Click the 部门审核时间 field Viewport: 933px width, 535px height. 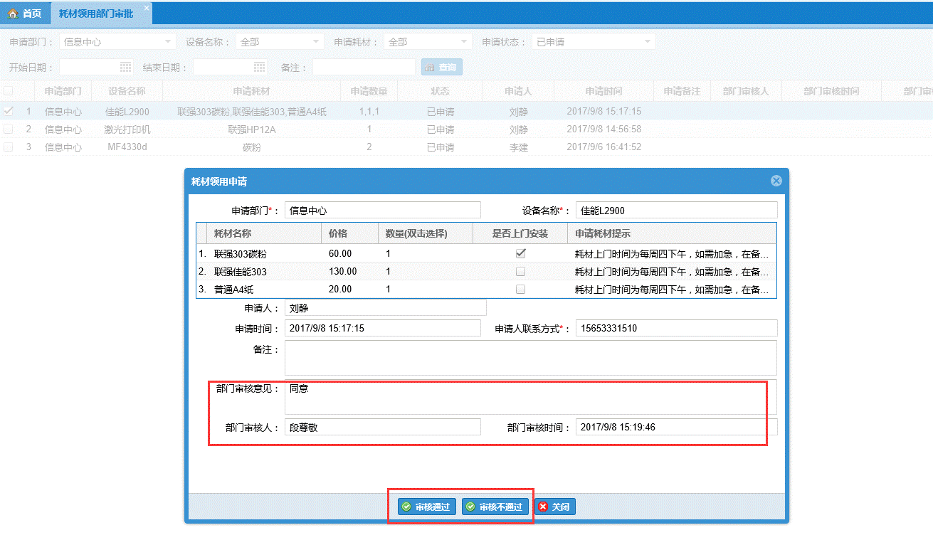click(x=676, y=427)
